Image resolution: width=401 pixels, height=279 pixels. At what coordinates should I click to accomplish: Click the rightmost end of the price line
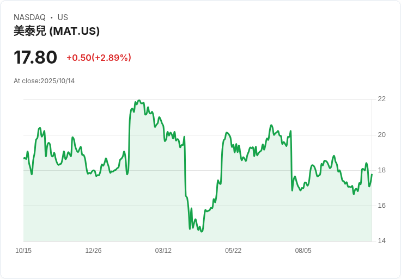[372, 175]
